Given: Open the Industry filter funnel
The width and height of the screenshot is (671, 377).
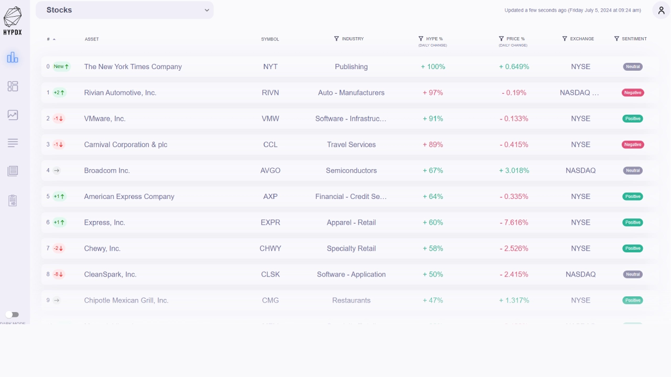Looking at the screenshot, I should click(335, 38).
